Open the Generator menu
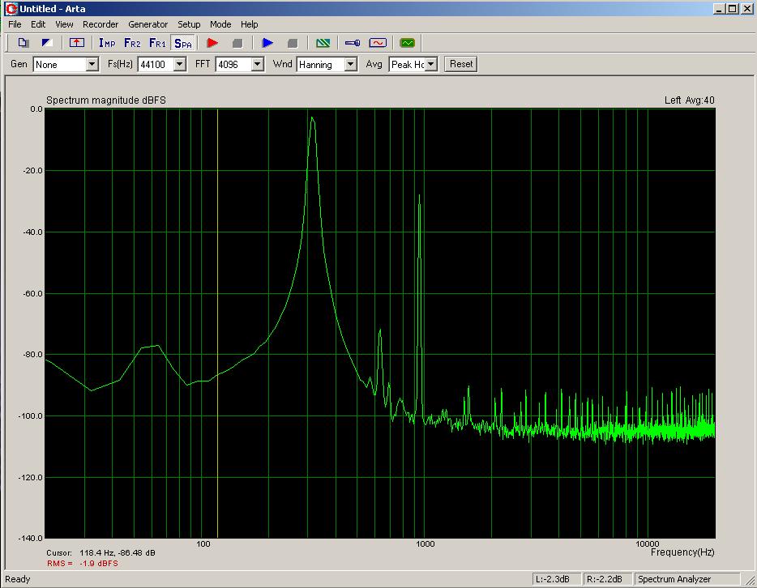Screen dimensions: 757x588 pos(148,24)
